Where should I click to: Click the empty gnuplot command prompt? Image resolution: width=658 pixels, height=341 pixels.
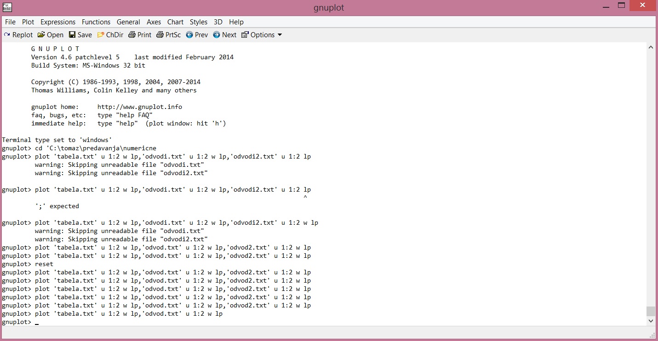[20, 322]
